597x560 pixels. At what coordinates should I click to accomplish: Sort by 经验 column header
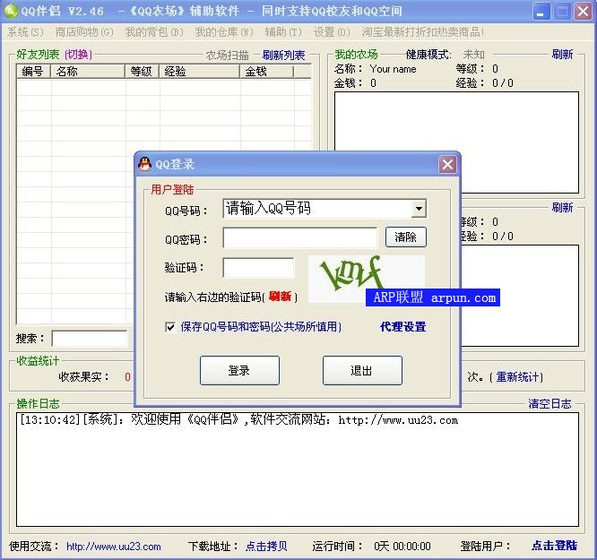(200, 71)
